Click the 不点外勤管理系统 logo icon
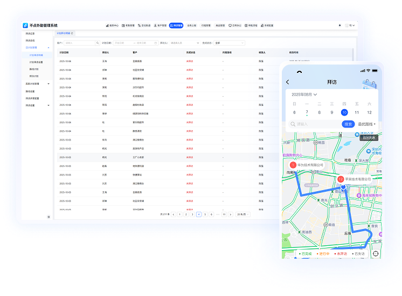This screenshot has height=296, width=402. click(25, 25)
